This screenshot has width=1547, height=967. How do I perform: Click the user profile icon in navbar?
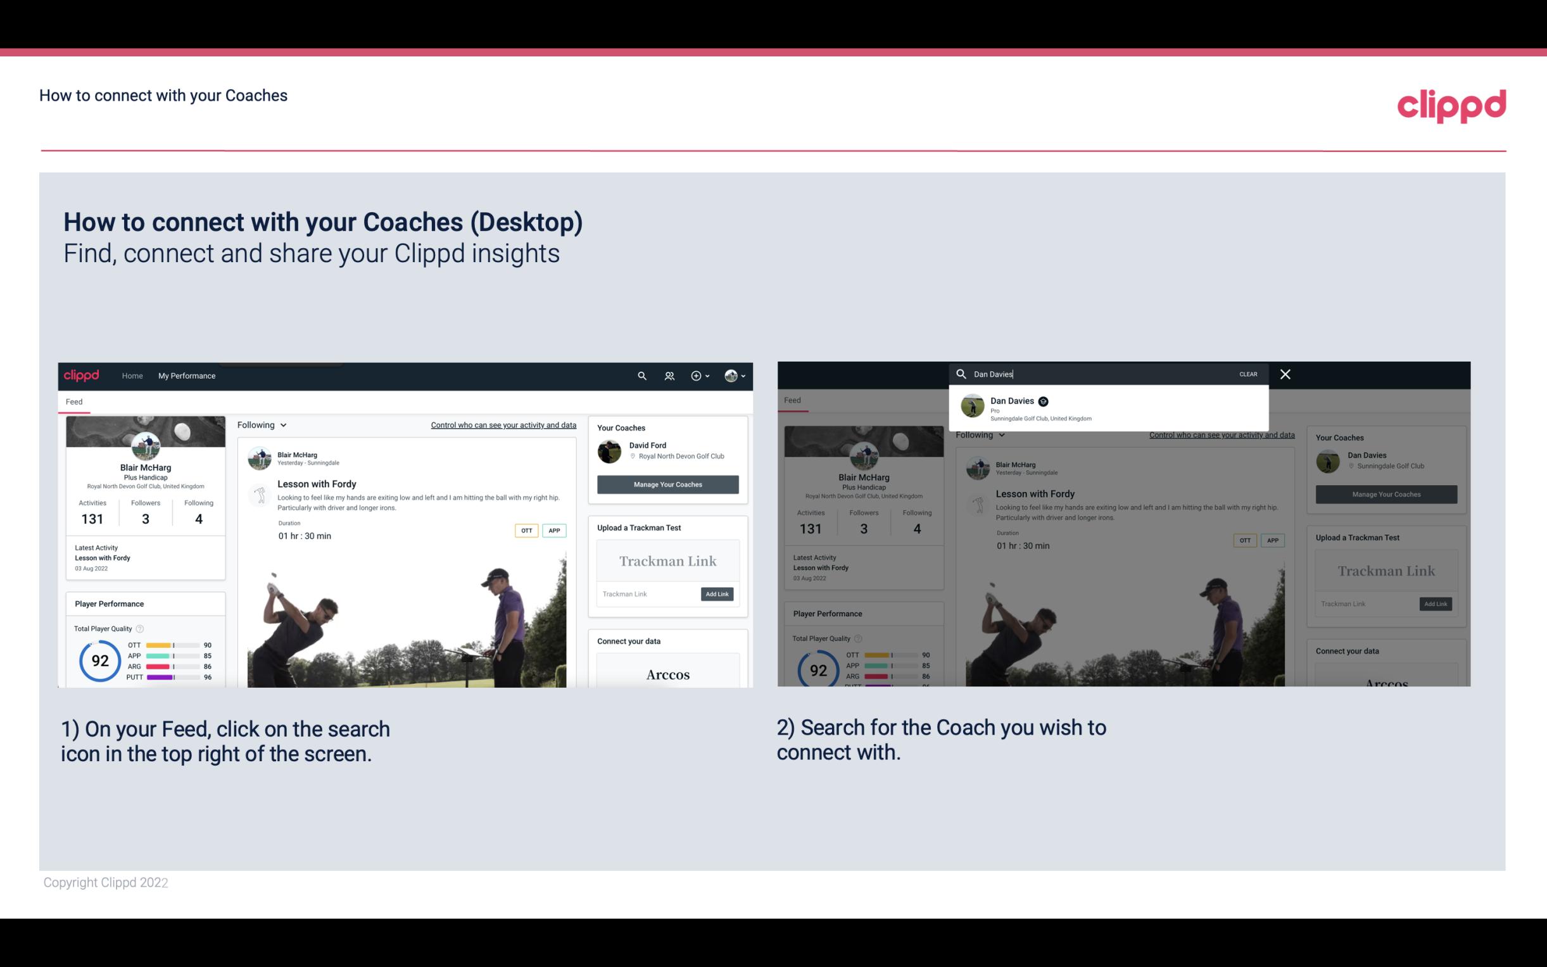coord(729,374)
